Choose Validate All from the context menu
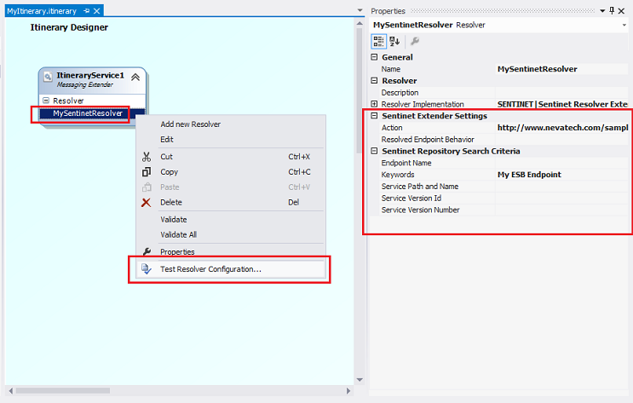The height and width of the screenshot is (403, 633). [179, 234]
